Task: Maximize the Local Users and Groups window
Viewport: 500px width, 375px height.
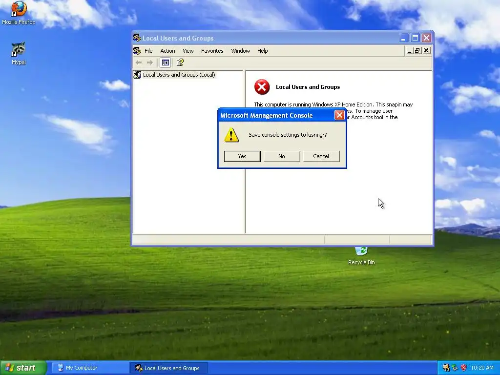Action: pyautogui.click(x=415, y=38)
